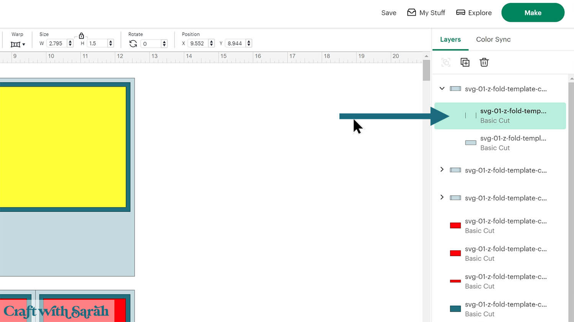Select the teal Basic Cut layer
The width and height of the screenshot is (574, 322).
(x=505, y=309)
